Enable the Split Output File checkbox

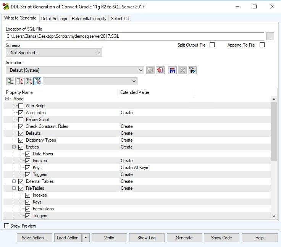pyautogui.click(x=212, y=45)
